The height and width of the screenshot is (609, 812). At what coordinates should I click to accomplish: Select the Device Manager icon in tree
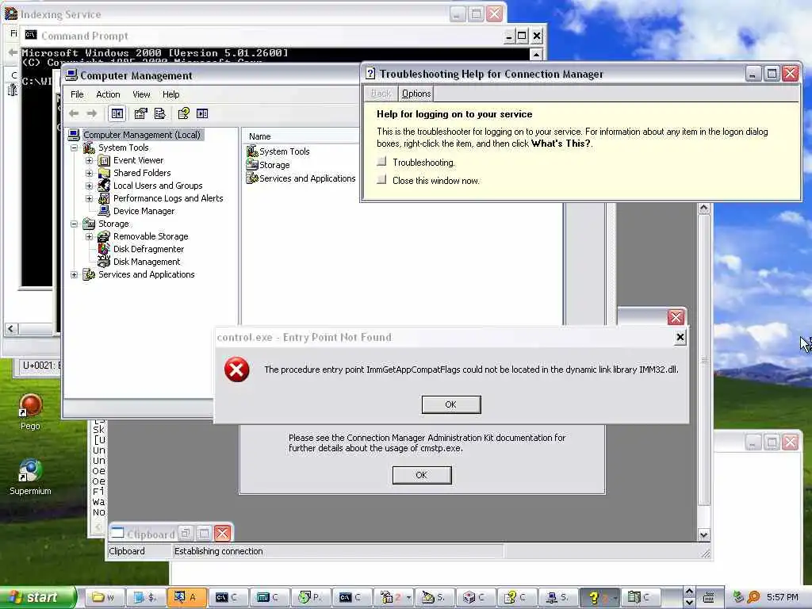click(x=104, y=211)
